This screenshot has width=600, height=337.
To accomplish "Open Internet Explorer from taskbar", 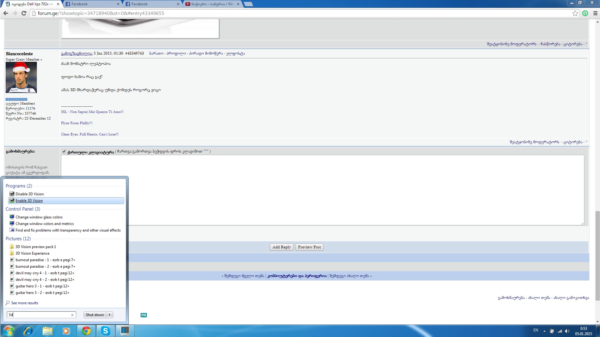I will [x=28, y=331].
